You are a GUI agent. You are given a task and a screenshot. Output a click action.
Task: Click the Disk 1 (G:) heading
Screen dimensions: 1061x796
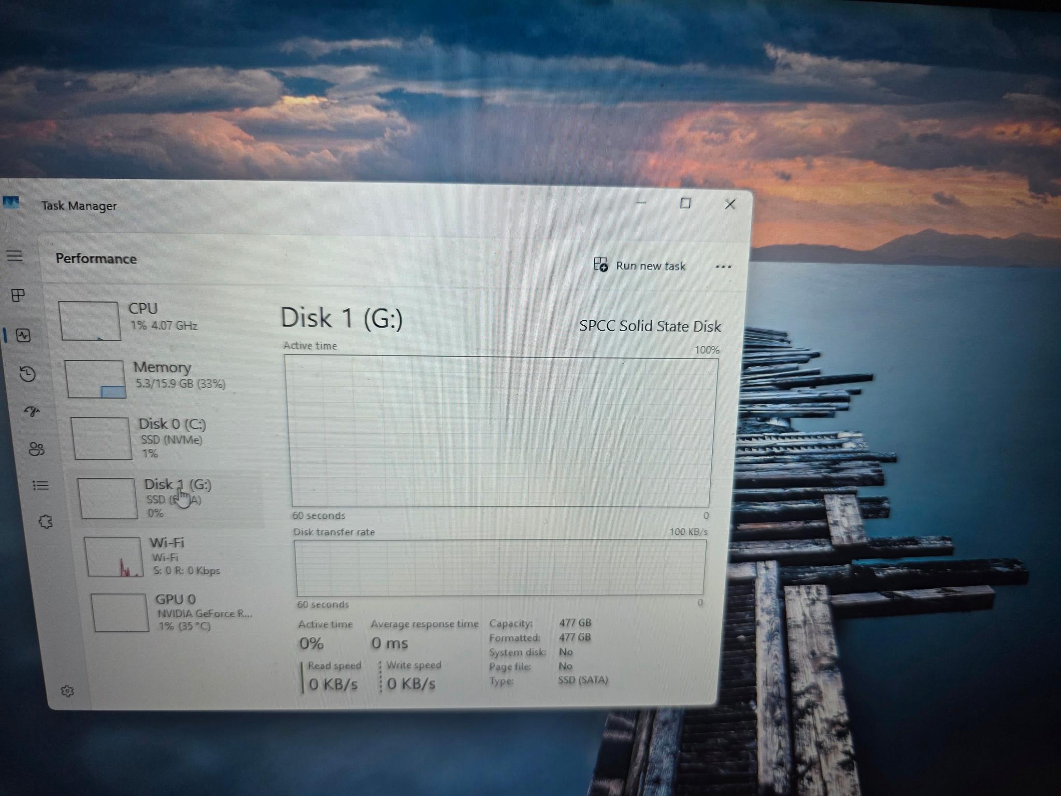point(341,318)
